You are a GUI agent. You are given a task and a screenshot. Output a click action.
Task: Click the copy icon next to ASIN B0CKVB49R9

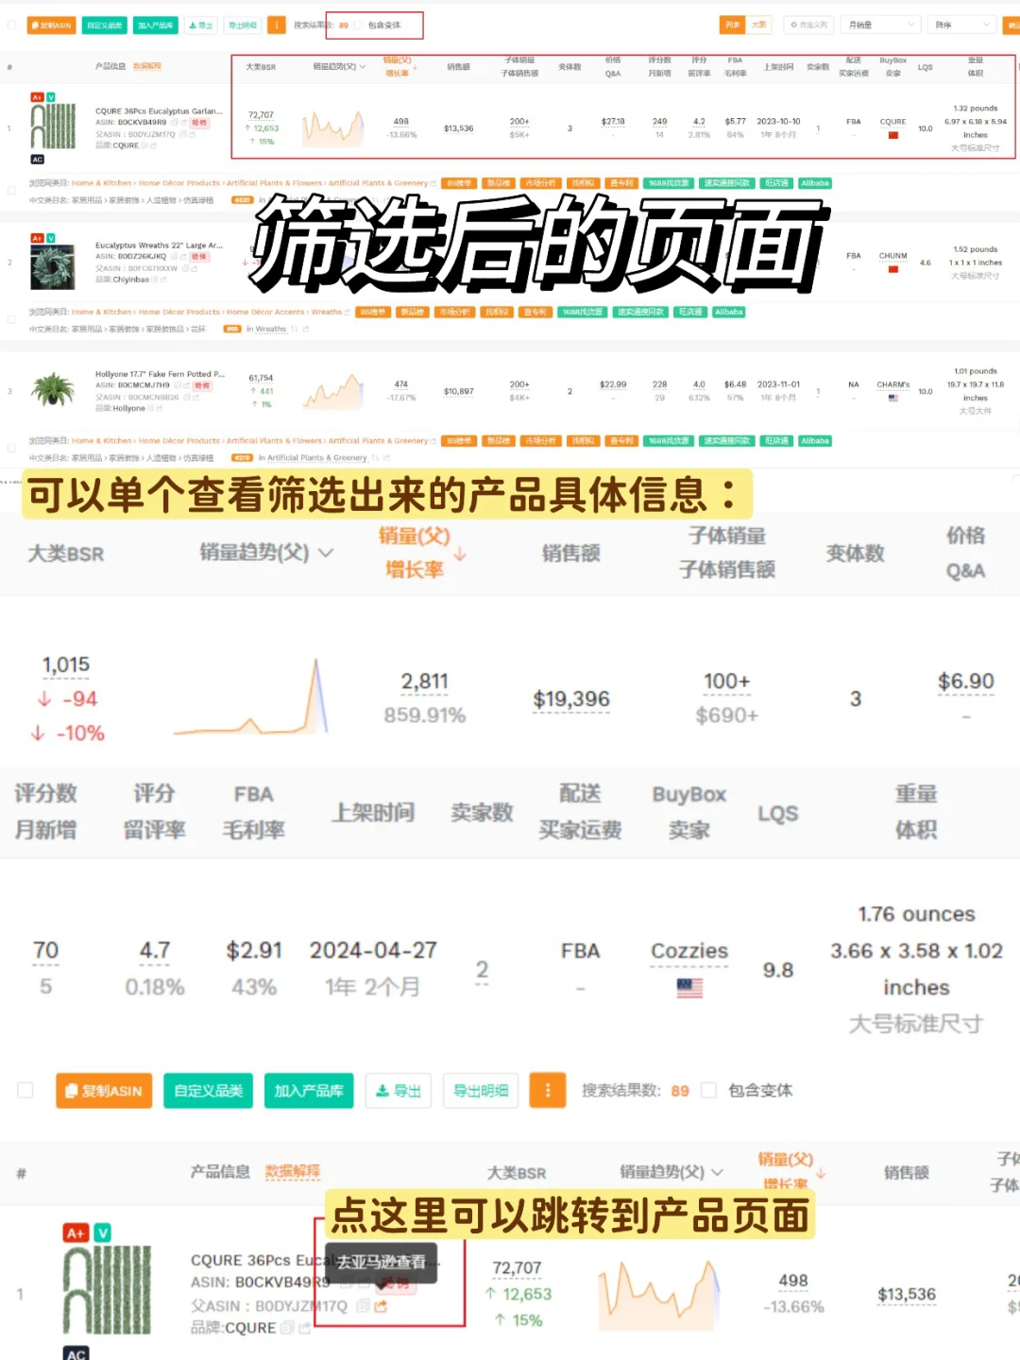point(175,123)
